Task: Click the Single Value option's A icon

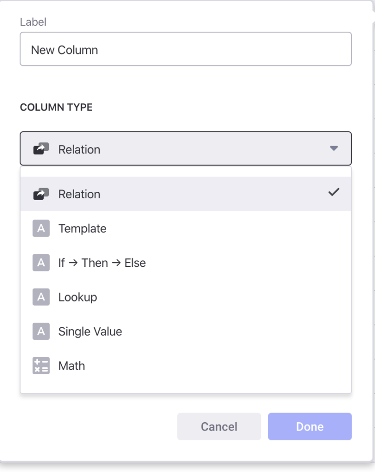Action: [41, 331]
